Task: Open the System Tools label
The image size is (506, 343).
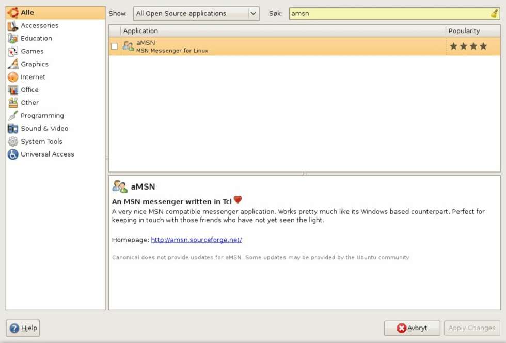Action: pyautogui.click(x=42, y=142)
